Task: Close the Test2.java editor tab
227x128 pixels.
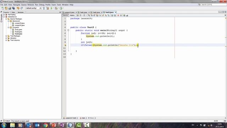Action: (102, 12)
